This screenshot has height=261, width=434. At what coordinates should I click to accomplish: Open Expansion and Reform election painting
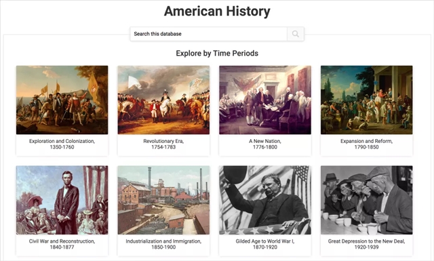click(366, 100)
